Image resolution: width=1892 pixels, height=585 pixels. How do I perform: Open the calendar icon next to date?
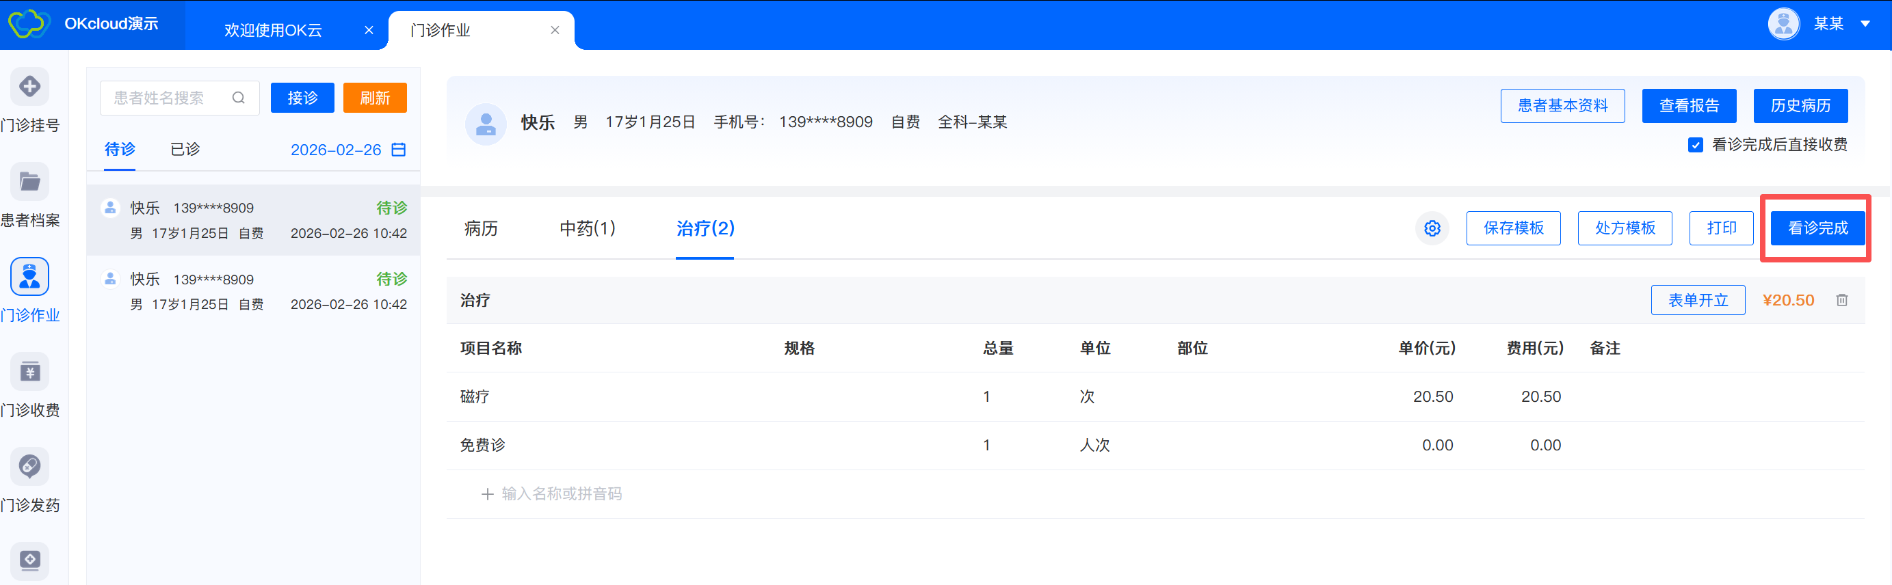point(399,150)
